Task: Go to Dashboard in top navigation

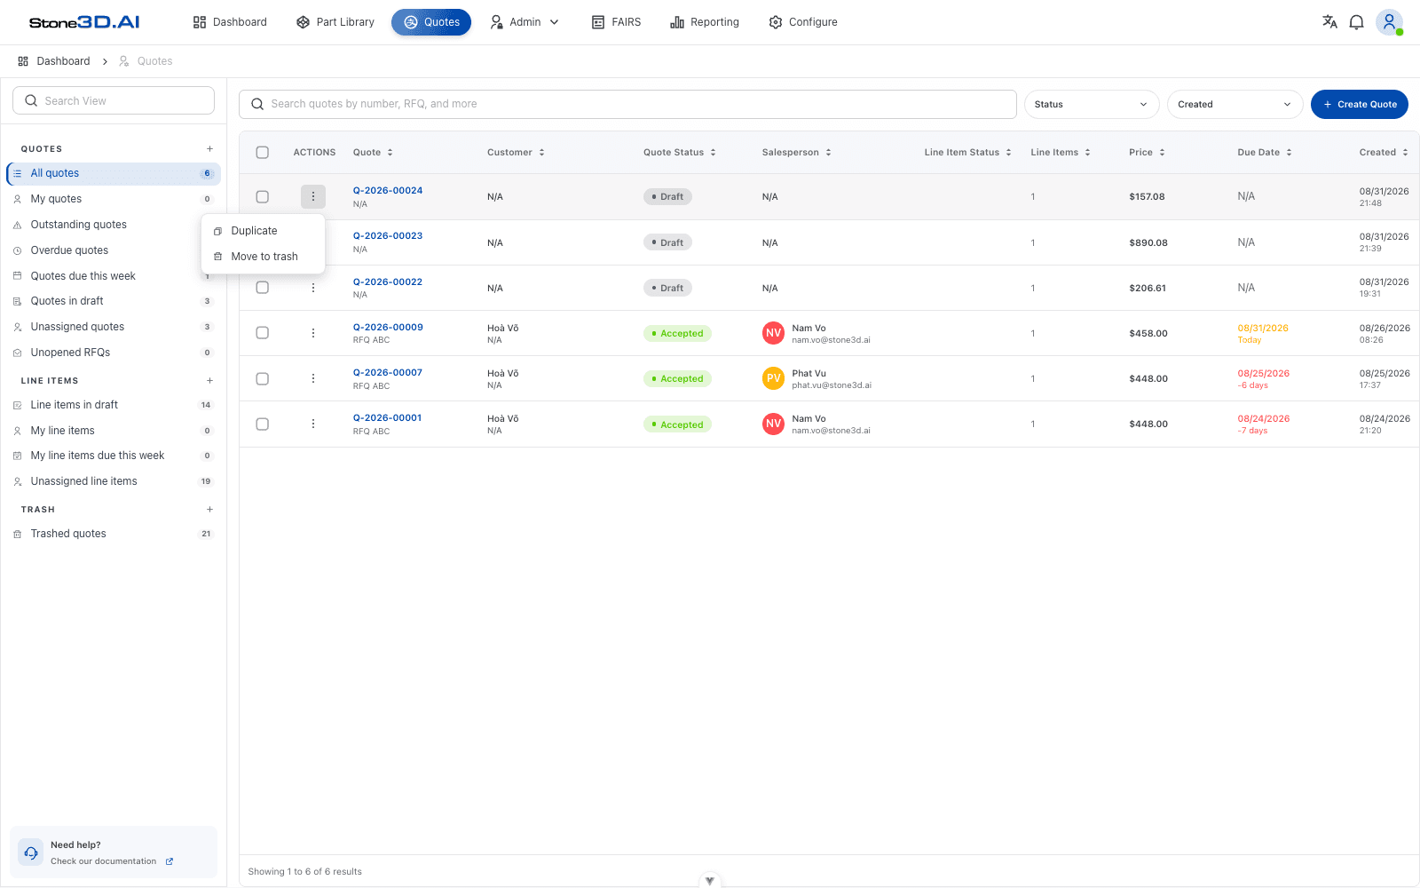Action: (230, 22)
